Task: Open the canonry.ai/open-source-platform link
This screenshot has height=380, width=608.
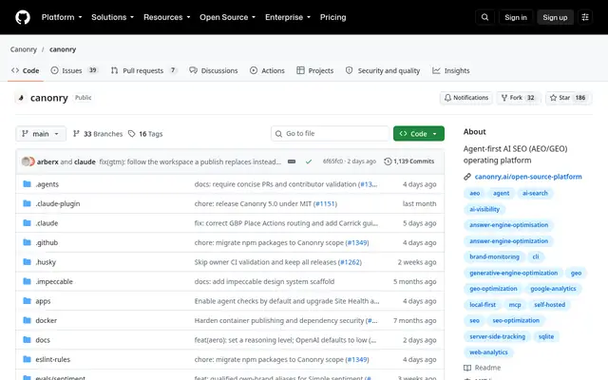Action: [x=528, y=177]
